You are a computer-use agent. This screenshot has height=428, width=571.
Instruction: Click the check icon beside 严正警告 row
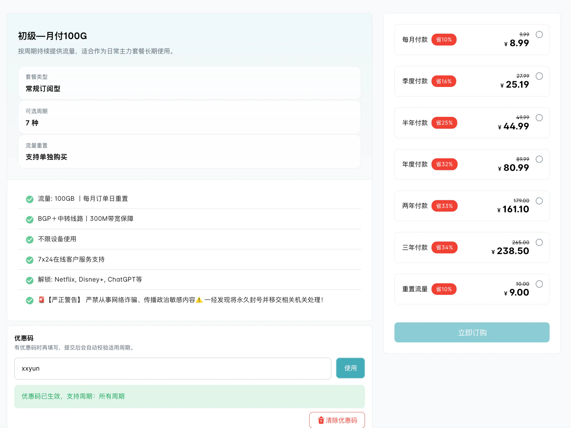[x=30, y=300]
